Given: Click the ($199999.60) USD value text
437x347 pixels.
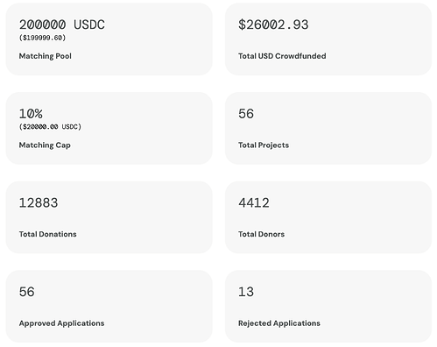Looking at the screenshot, I should point(42,38).
